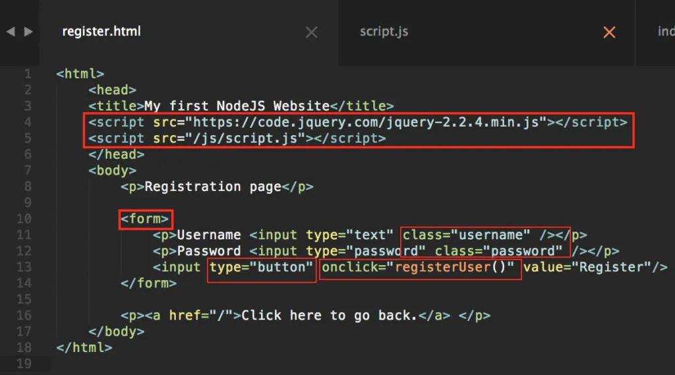Click type="button" attribute on line 13
This screenshot has width=675, height=375.
(x=261, y=267)
